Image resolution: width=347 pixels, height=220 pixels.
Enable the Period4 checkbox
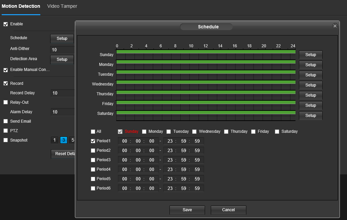point(93,169)
